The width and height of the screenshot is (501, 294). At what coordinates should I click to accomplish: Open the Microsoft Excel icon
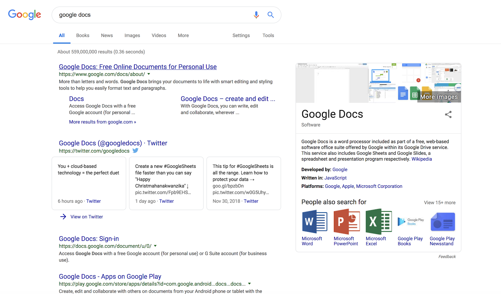click(378, 222)
